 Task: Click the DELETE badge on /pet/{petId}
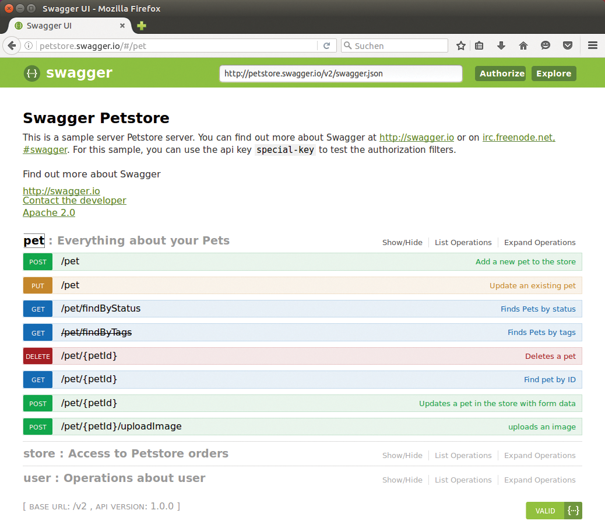tap(37, 356)
